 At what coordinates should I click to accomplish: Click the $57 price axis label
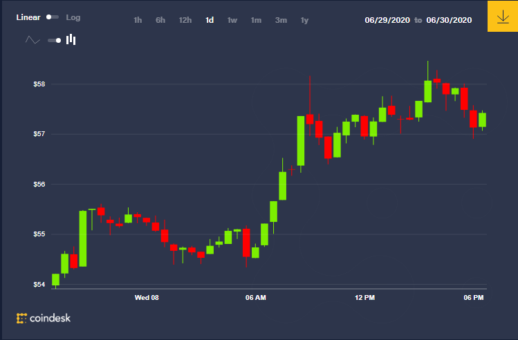tap(39, 134)
